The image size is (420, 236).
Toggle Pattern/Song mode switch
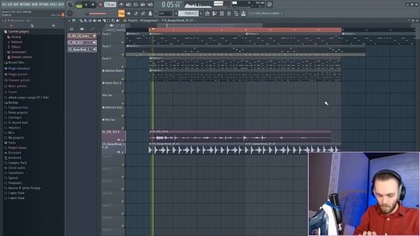(79, 5)
